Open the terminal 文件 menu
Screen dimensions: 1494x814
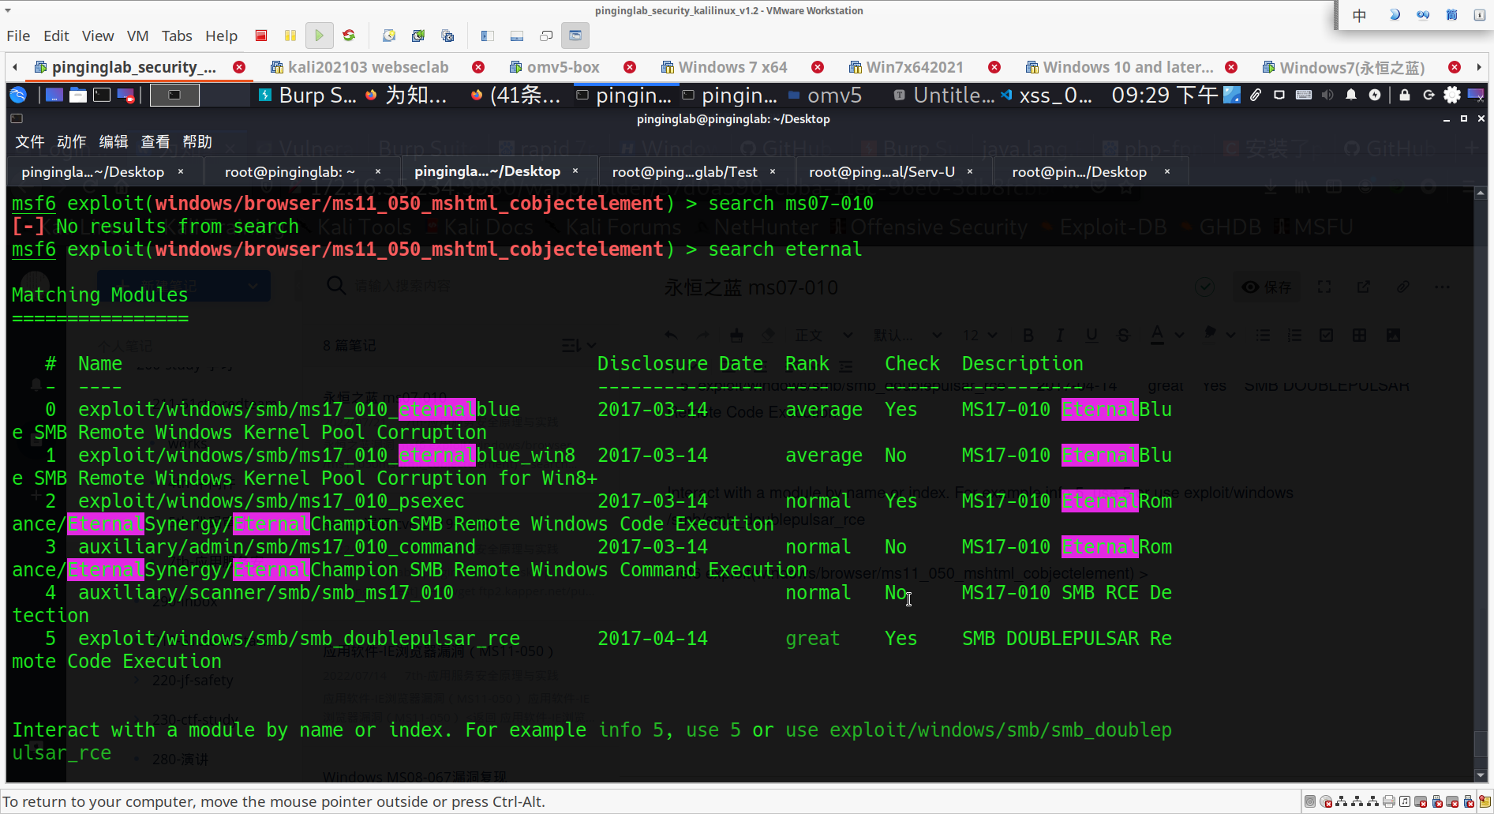(30, 142)
